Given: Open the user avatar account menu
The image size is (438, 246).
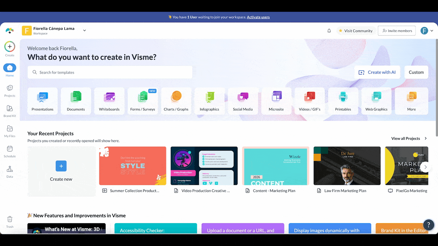Looking at the screenshot, I should 427,31.
